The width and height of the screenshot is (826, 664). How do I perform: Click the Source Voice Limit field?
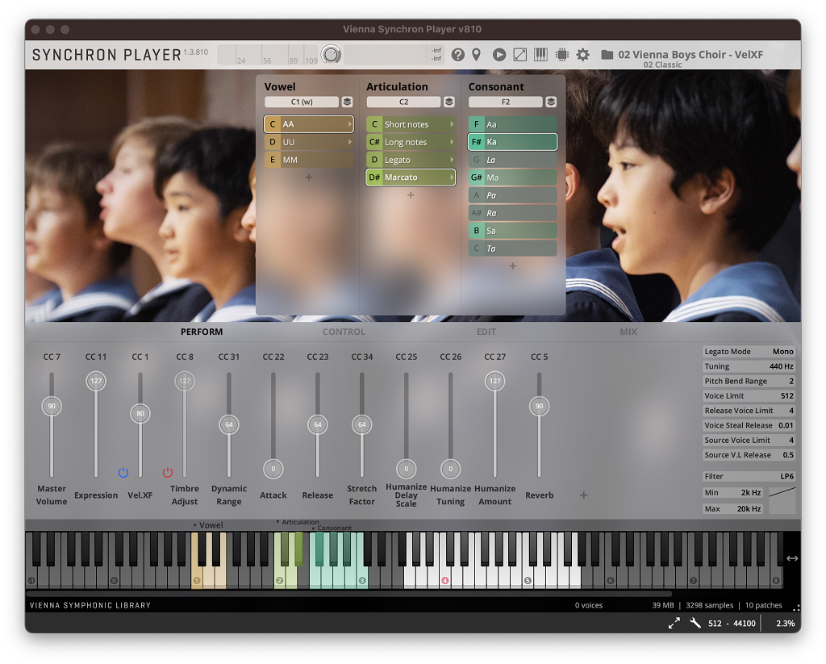coord(749,440)
